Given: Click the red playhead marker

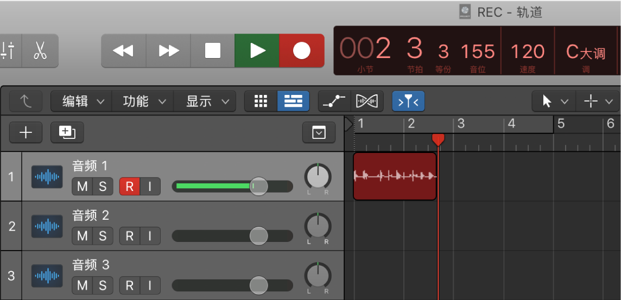Looking at the screenshot, I should point(438,139).
